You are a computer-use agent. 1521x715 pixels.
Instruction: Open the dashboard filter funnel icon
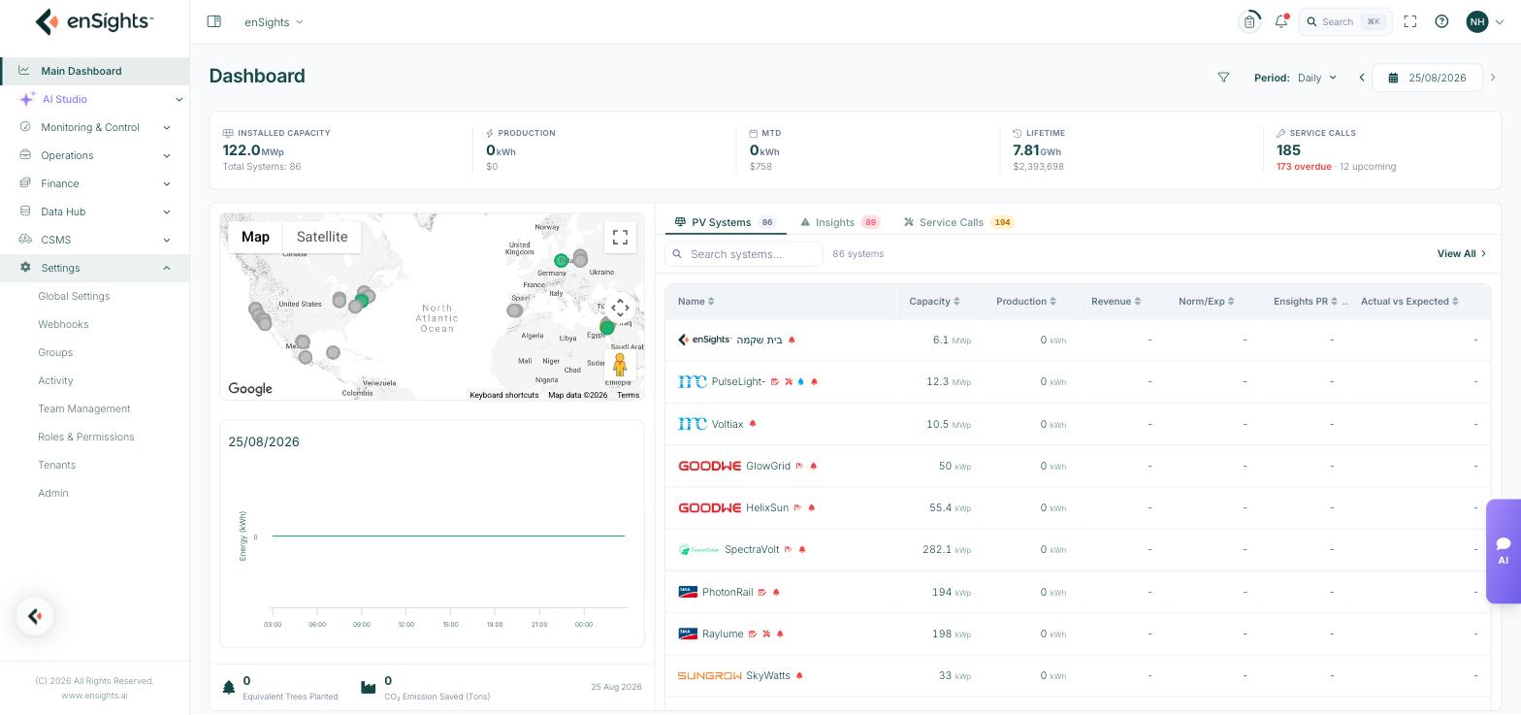coord(1223,78)
